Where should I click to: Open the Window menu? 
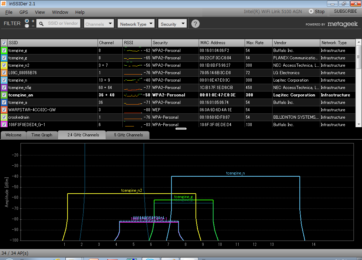pyautogui.click(x=60, y=12)
